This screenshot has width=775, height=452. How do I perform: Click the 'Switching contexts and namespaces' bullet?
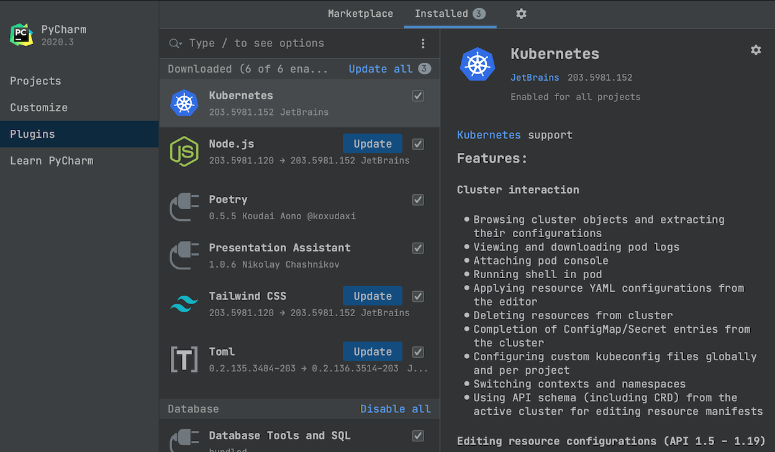click(x=579, y=384)
